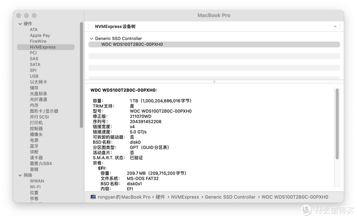
Task: Select 位置 locations under 网络
Action: click(x=34, y=193)
